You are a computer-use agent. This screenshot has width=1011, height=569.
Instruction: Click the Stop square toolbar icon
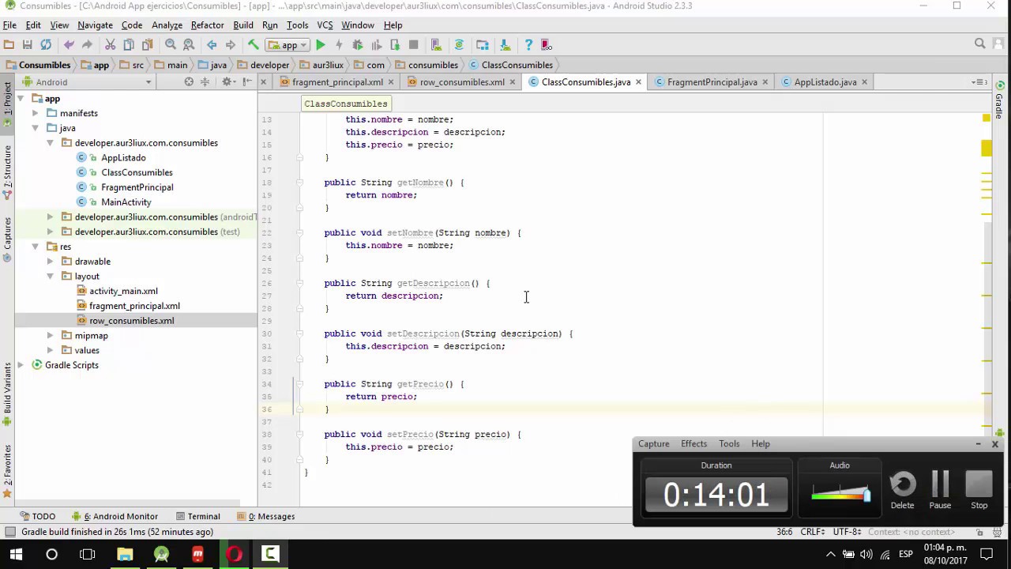[413, 45]
